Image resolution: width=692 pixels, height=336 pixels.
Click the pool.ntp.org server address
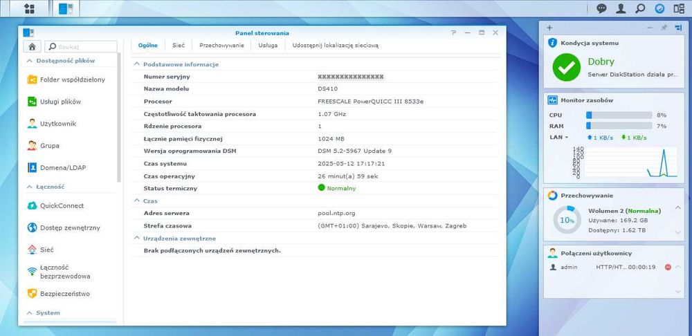(336, 214)
